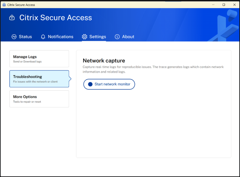Open the Status tab

[22, 37]
